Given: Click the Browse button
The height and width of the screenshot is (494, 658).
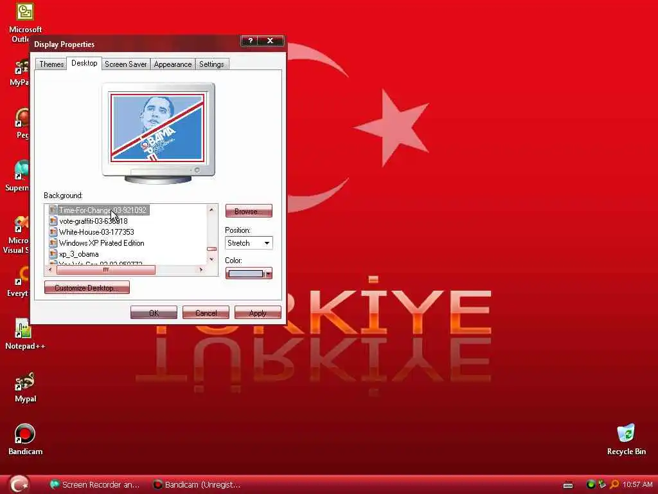Looking at the screenshot, I should (249, 211).
